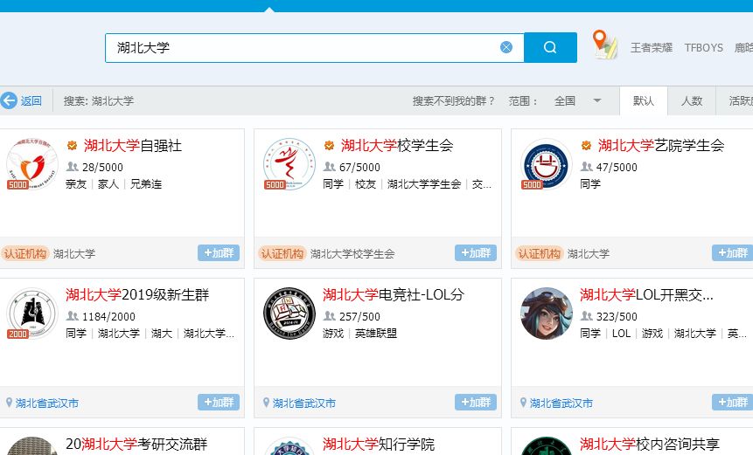
Task: Select the 默认 sort tab
Action: (x=643, y=100)
